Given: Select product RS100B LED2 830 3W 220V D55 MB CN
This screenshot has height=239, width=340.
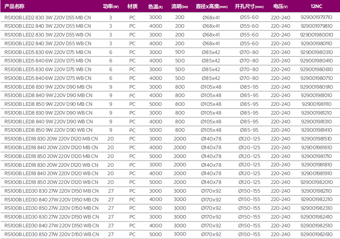Looking at the screenshot, I should (48, 18).
